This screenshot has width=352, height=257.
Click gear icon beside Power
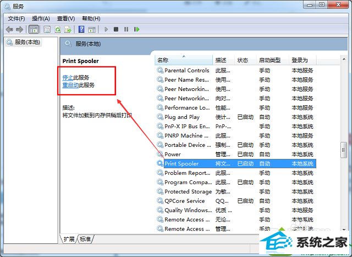[x=160, y=154]
